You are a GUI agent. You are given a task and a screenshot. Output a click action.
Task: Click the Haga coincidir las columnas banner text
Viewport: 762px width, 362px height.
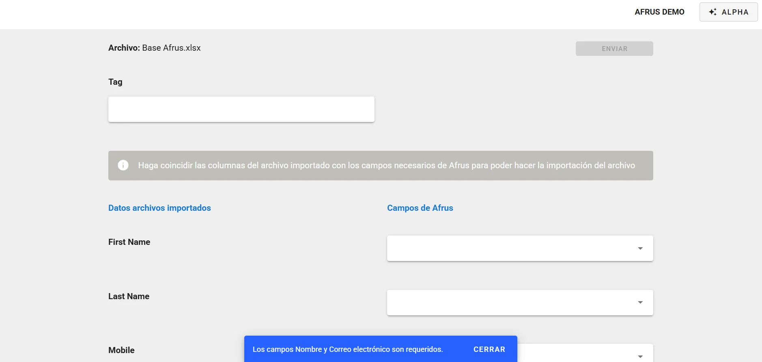[386, 165]
